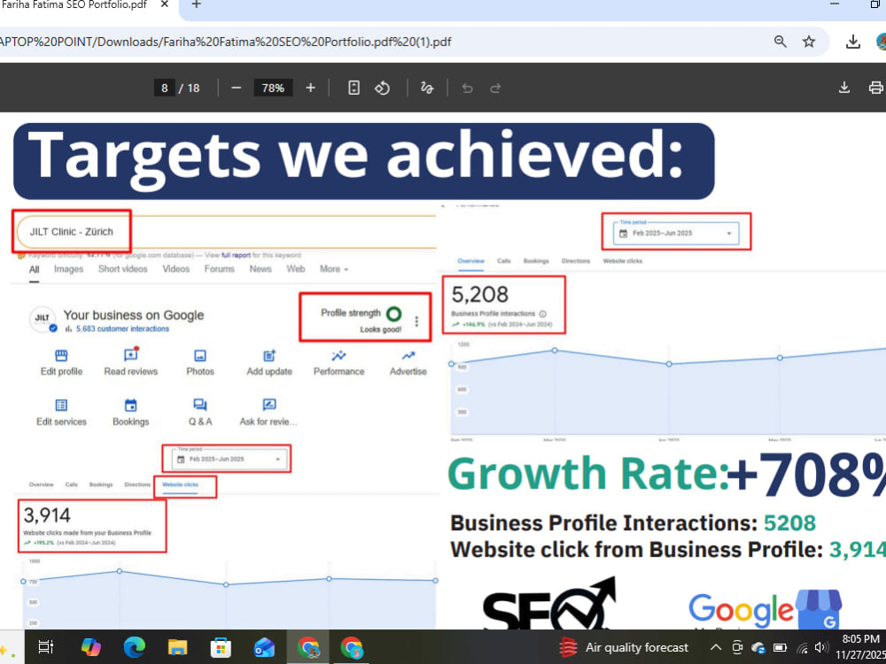The image size is (886, 664).
Task: Select Overview tab in right performance panel
Action: point(470,261)
